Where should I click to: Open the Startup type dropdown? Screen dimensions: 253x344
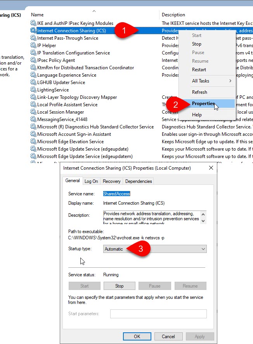155,249
